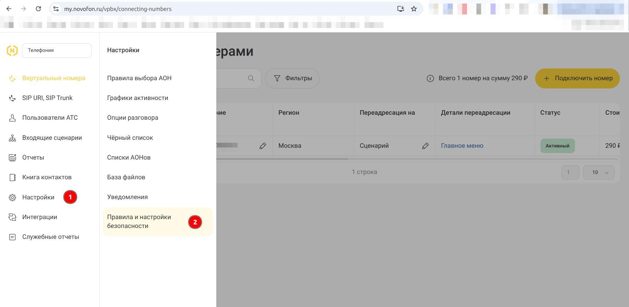
Task: Click the Отчеты chart icon
Action: click(x=12, y=157)
